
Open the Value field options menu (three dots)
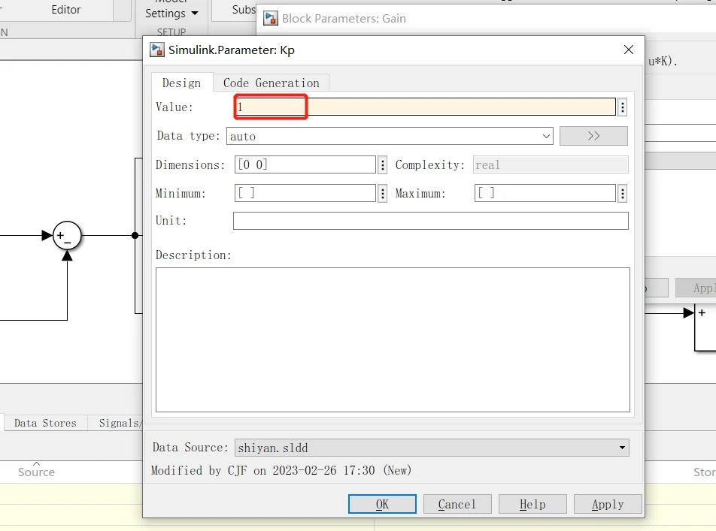(x=623, y=107)
